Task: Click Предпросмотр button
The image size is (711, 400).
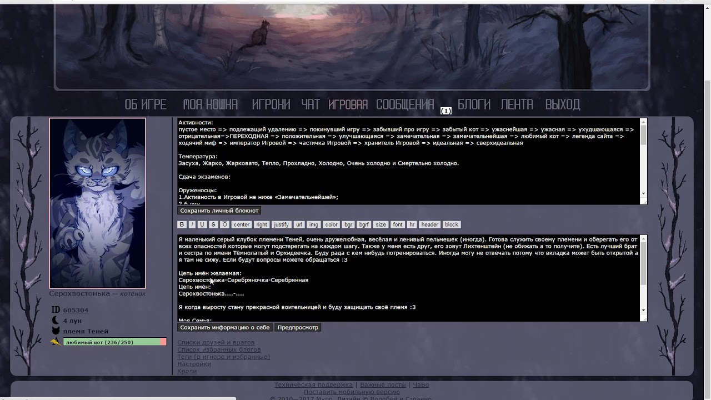Action: [x=298, y=327]
